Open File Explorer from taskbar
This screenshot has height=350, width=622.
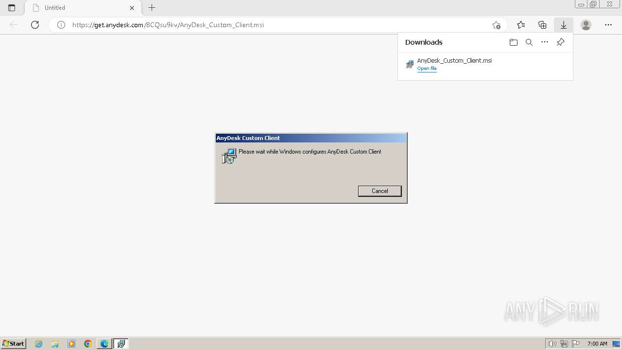[55, 344]
